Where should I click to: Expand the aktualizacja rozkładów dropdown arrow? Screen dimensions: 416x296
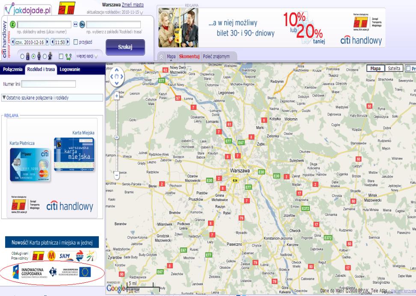(x=141, y=12)
